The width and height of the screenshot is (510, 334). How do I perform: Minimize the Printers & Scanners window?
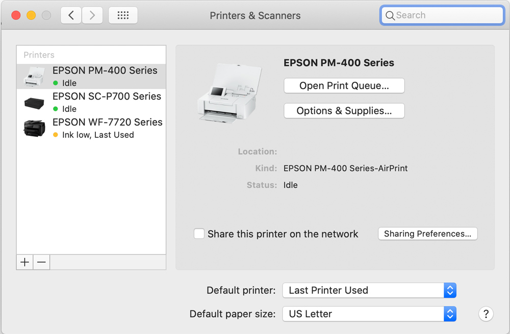[31, 15]
